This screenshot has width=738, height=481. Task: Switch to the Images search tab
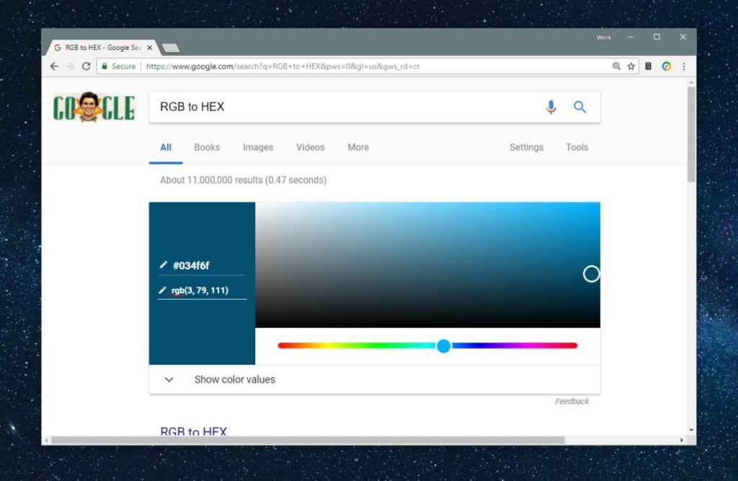[258, 147]
